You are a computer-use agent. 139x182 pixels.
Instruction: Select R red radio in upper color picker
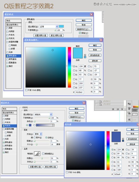74,79
